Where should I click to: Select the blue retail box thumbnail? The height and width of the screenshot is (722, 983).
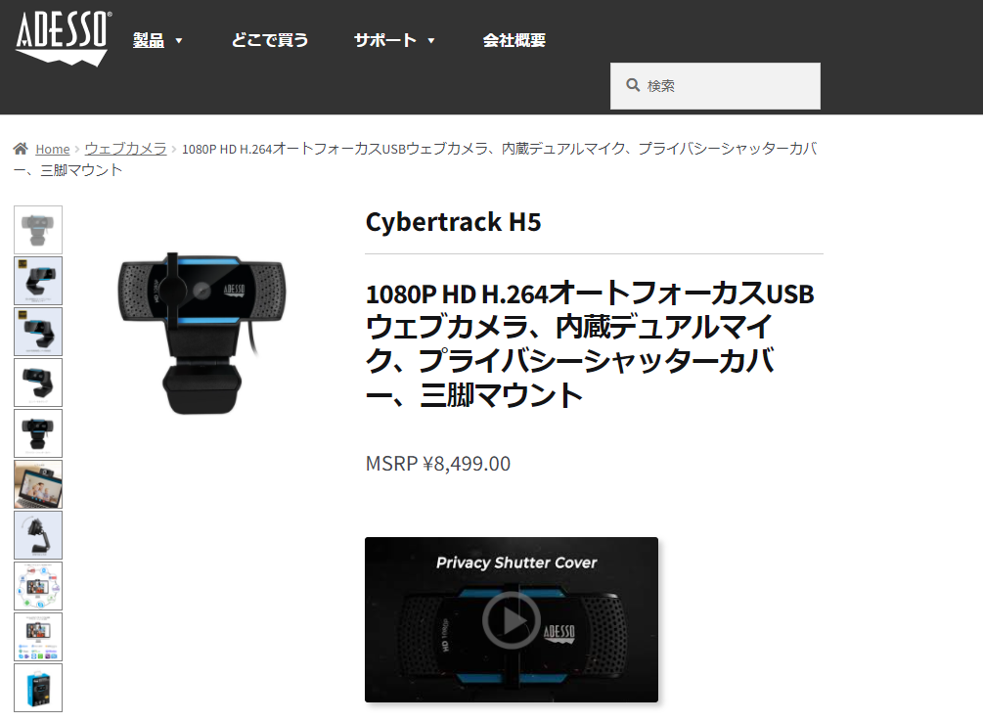click(x=38, y=688)
